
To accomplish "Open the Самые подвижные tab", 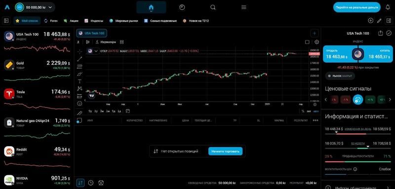I will pyautogui.click(x=160, y=21).
